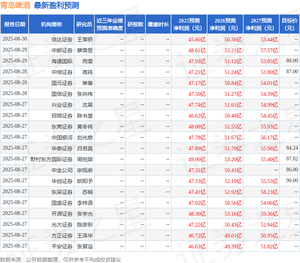Image resolution: width=300 pixels, height=263 pixels.
Task: Select analyst 李梓语
Action: point(85,203)
